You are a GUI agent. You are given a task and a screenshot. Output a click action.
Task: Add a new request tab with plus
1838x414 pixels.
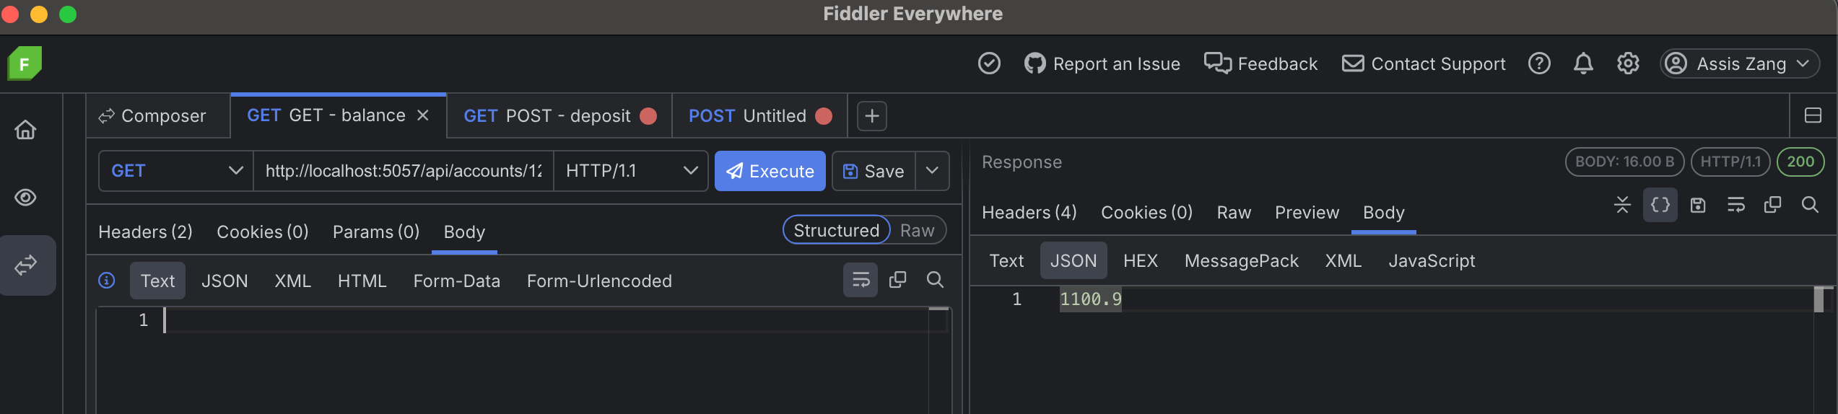872,116
